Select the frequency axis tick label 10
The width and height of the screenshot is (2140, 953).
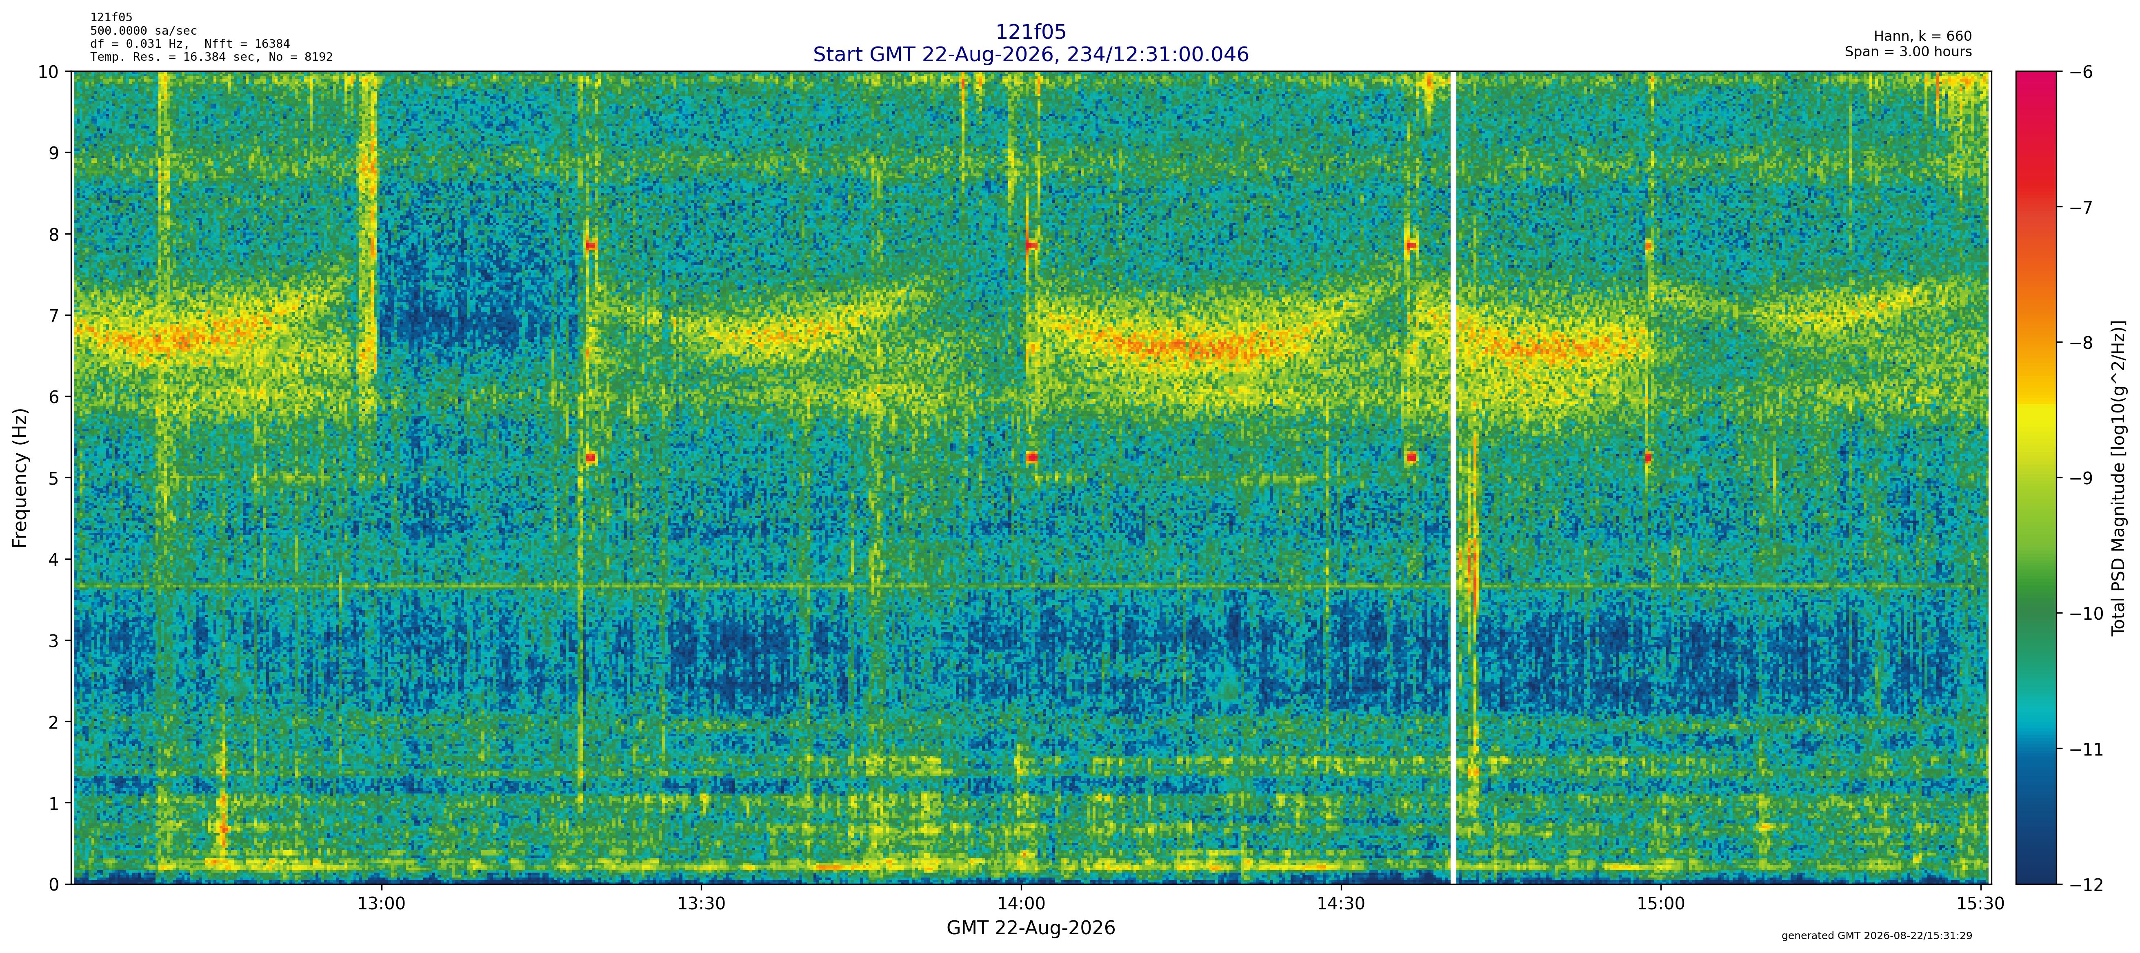49,71
